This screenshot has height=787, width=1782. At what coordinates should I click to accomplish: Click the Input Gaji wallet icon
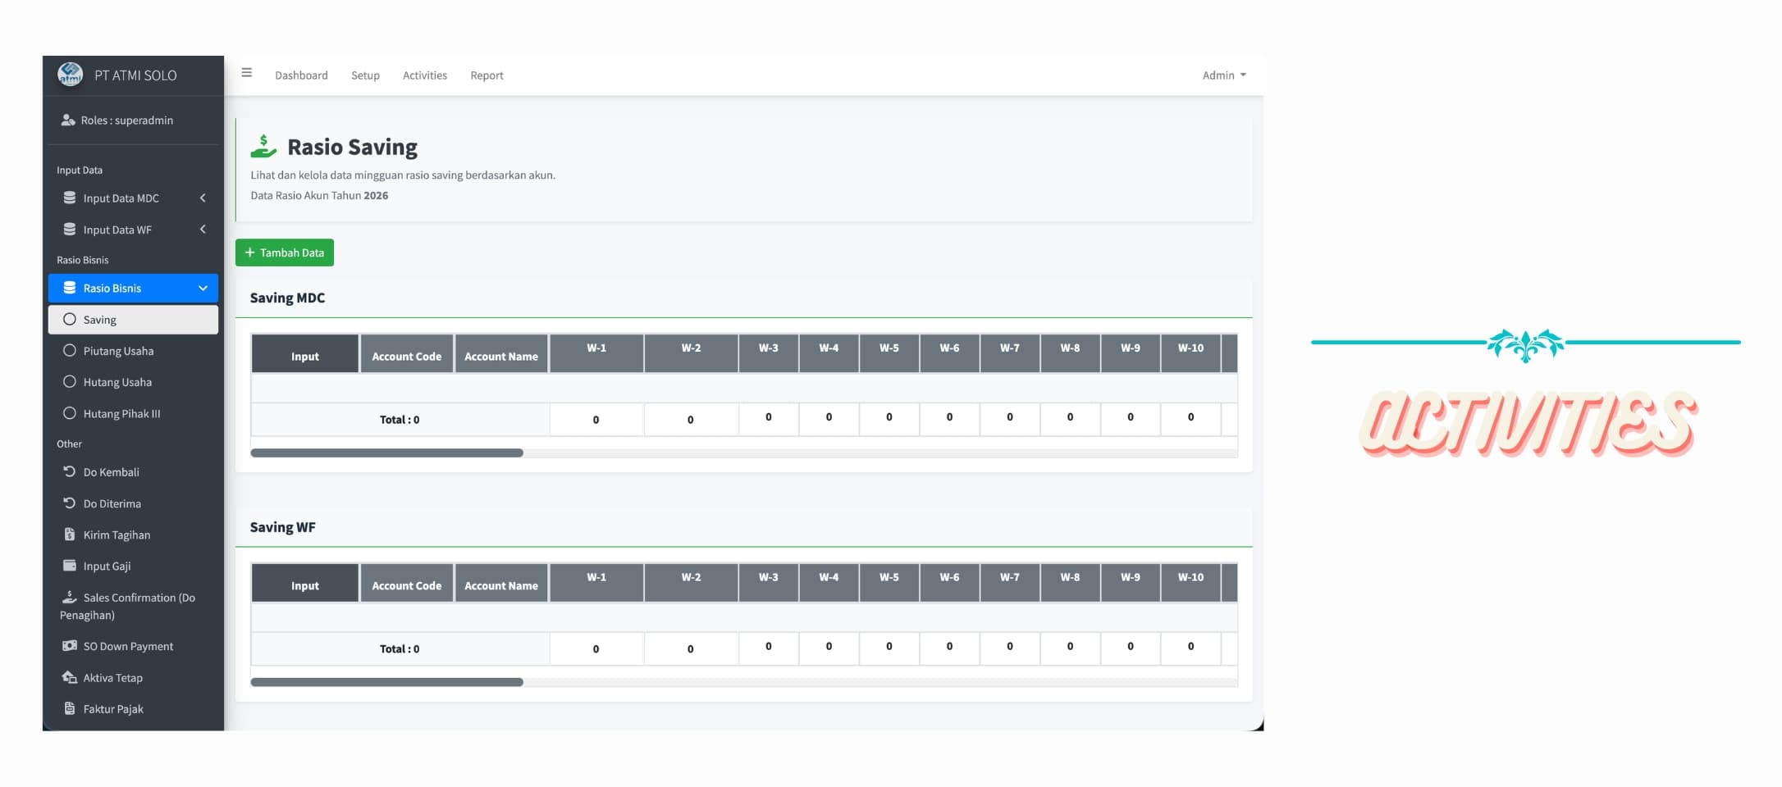[x=70, y=566]
